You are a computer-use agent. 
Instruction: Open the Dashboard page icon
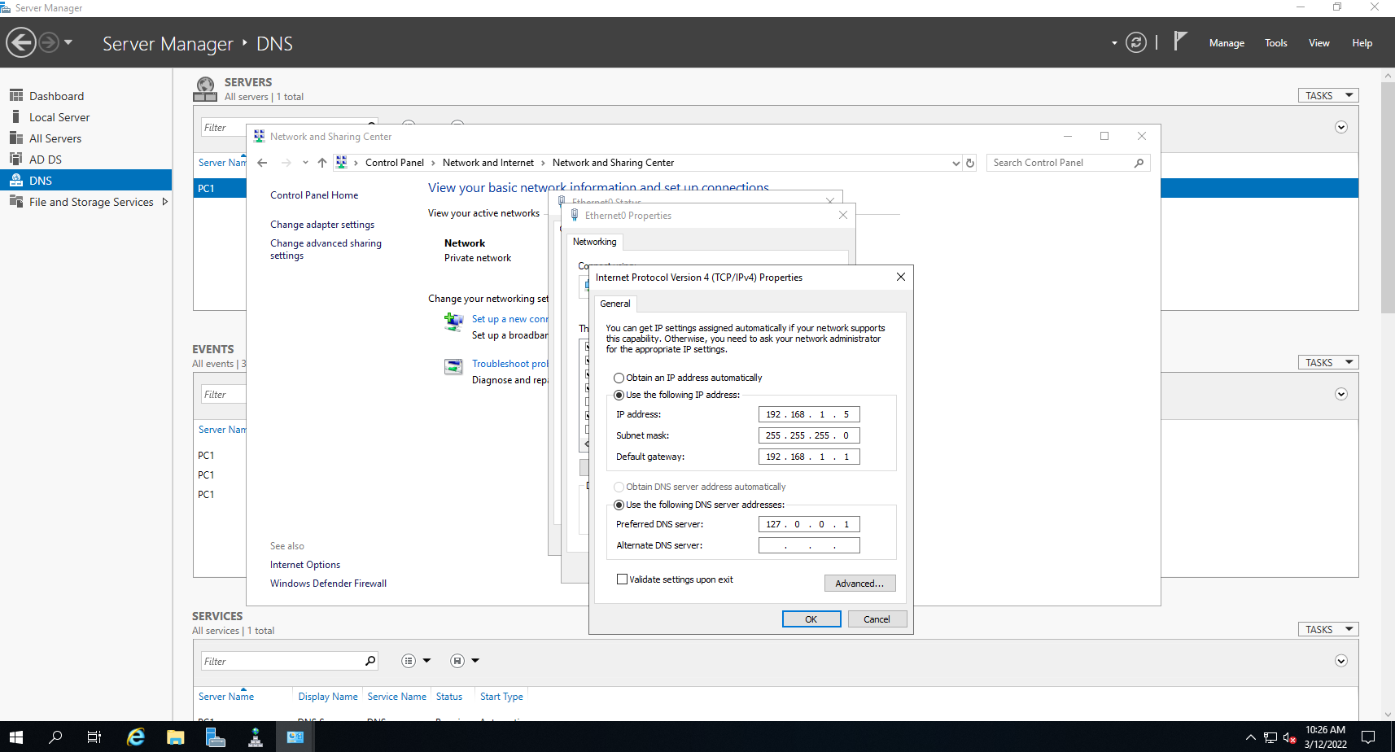[x=15, y=96]
